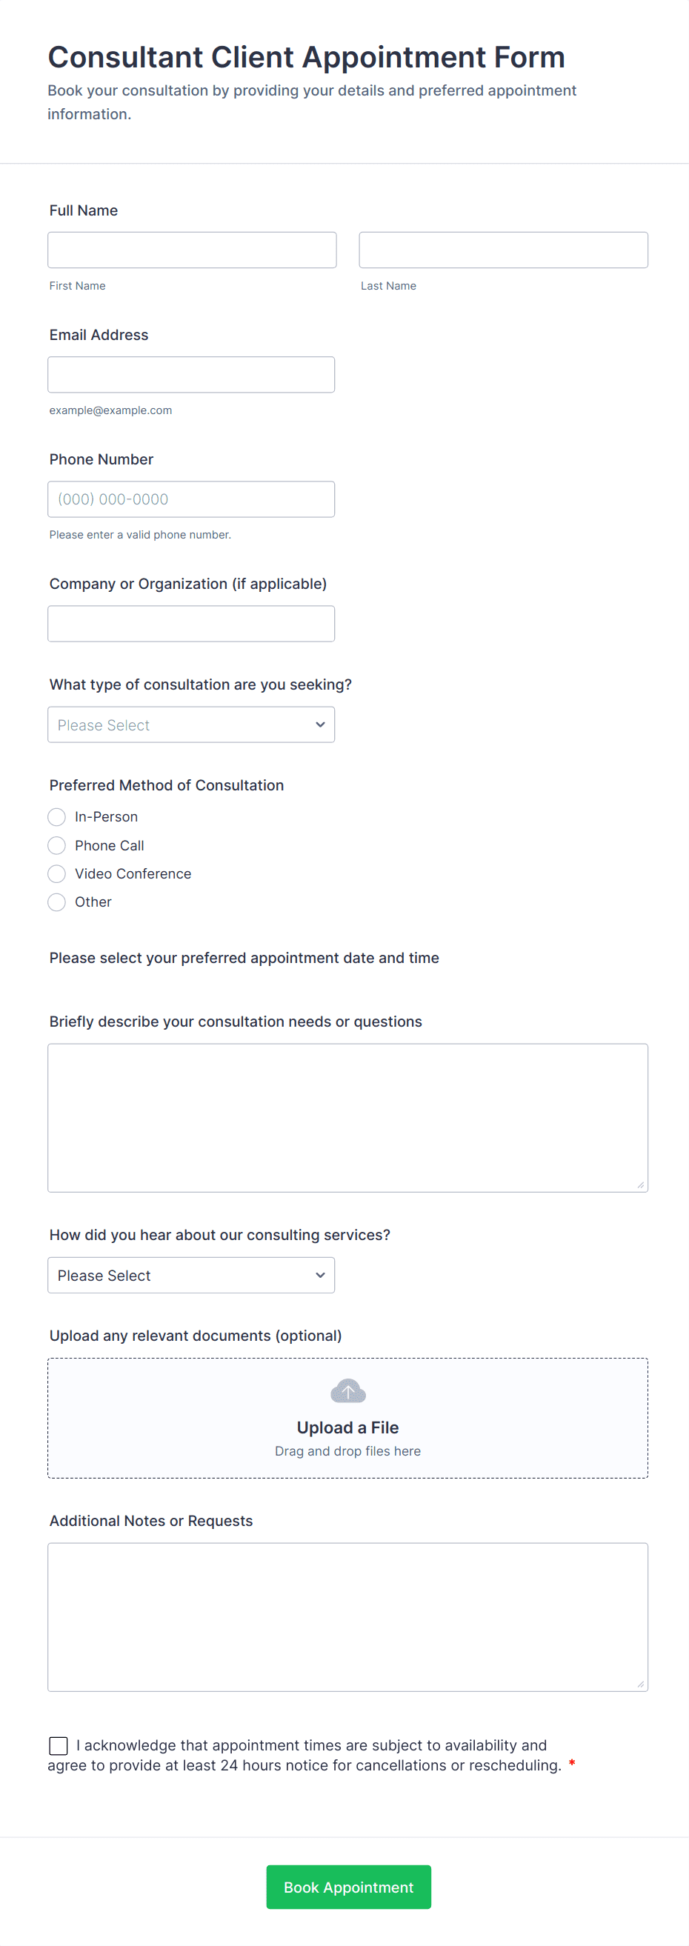689x1946 pixels.
Task: Select the In-Person consultation method
Action: pos(56,816)
